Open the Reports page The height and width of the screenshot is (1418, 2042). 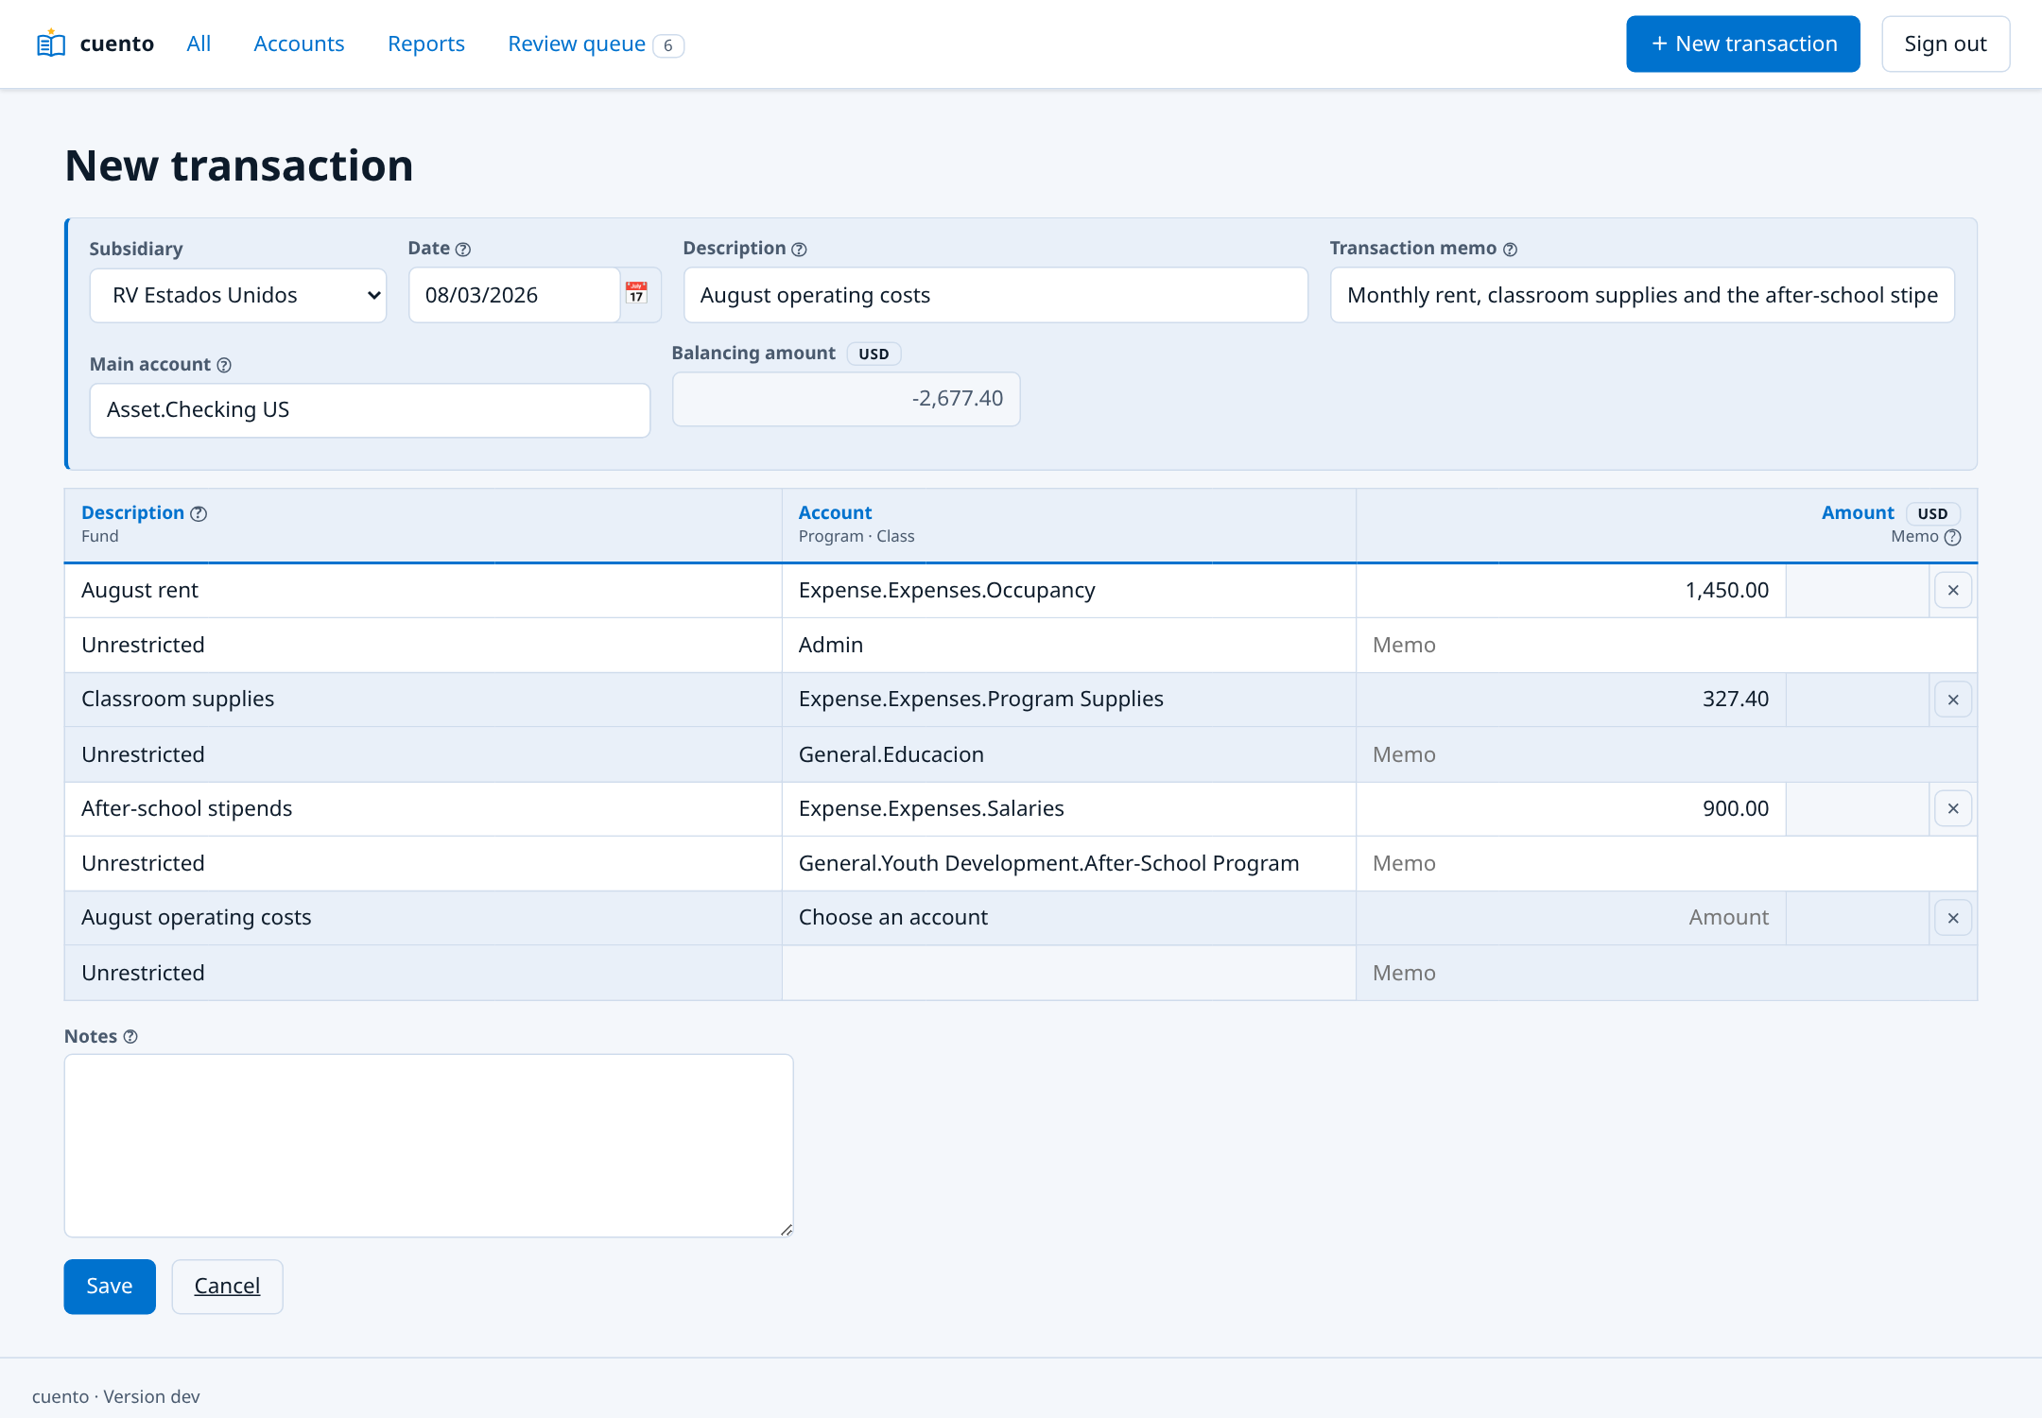pyautogui.click(x=426, y=43)
